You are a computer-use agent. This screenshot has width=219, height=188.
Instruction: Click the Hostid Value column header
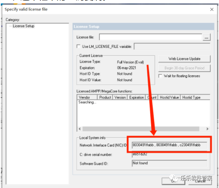coord(169,97)
